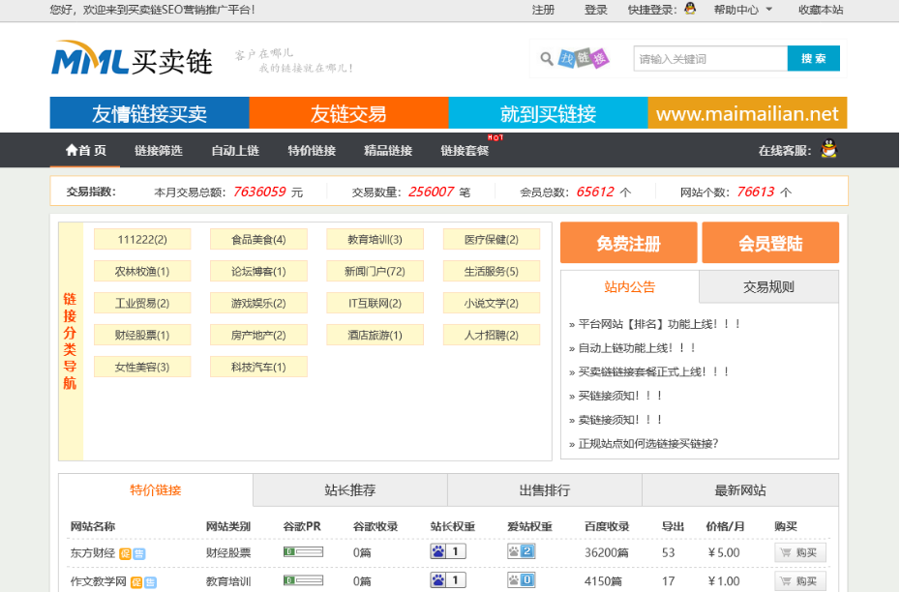The height and width of the screenshot is (592, 901).
Task: Click the 注册 link in top bar
Action: pos(543,10)
